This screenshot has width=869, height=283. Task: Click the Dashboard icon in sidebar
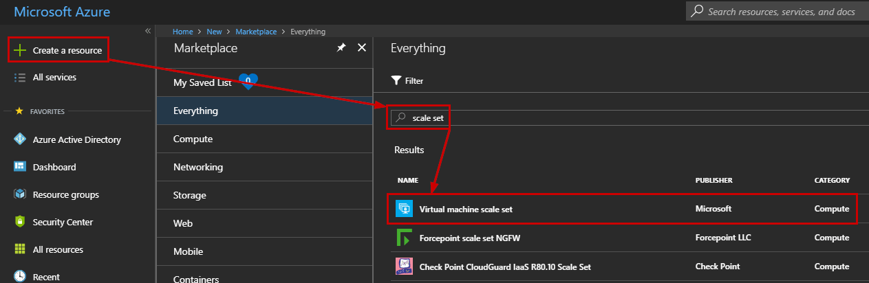tap(20, 167)
